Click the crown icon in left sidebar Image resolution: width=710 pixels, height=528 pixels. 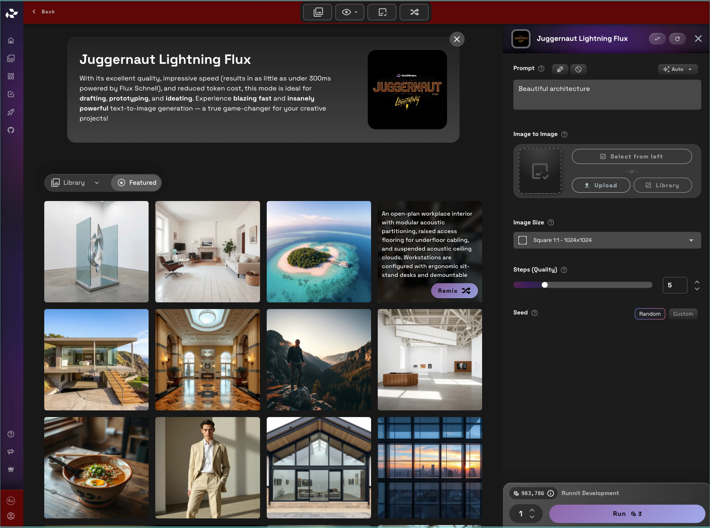point(11,469)
